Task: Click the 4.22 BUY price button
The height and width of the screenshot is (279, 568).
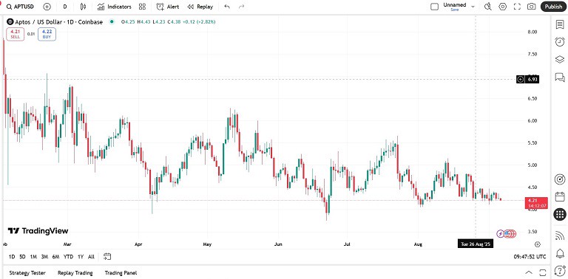Action: click(x=47, y=34)
